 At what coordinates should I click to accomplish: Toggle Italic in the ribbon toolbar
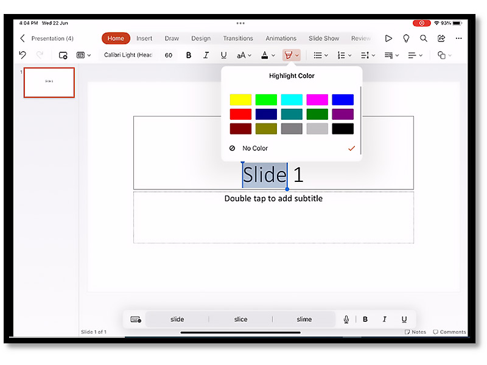point(206,55)
